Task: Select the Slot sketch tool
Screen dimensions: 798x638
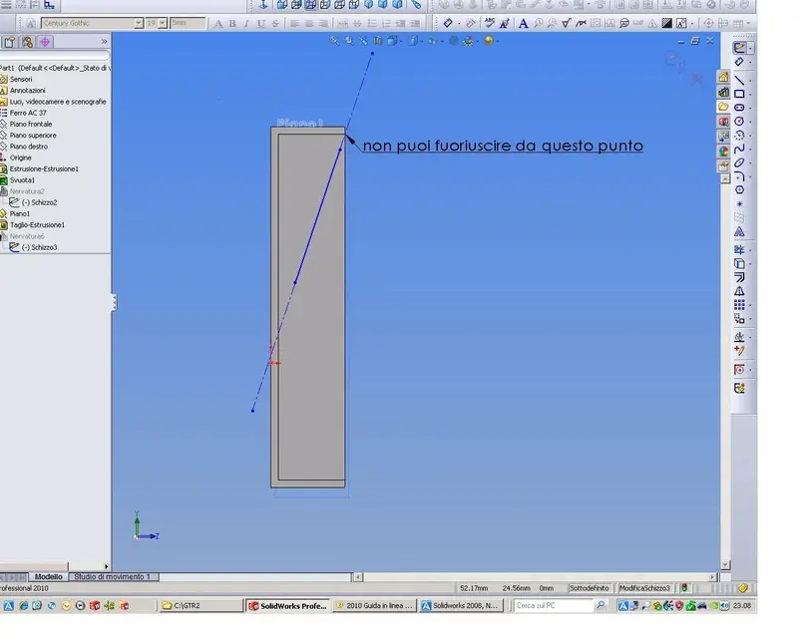Action: (x=739, y=108)
